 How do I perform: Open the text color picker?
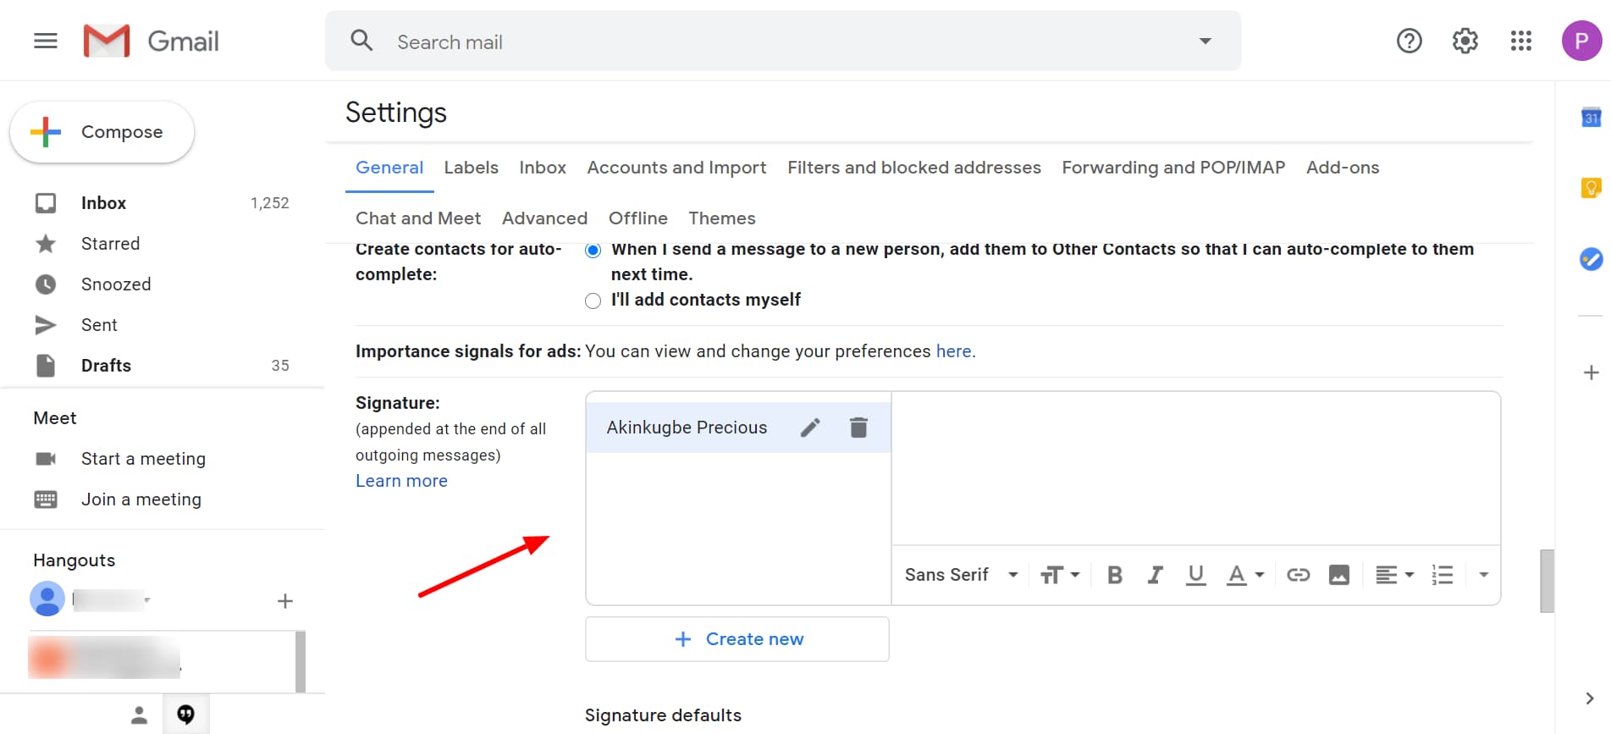(1245, 576)
